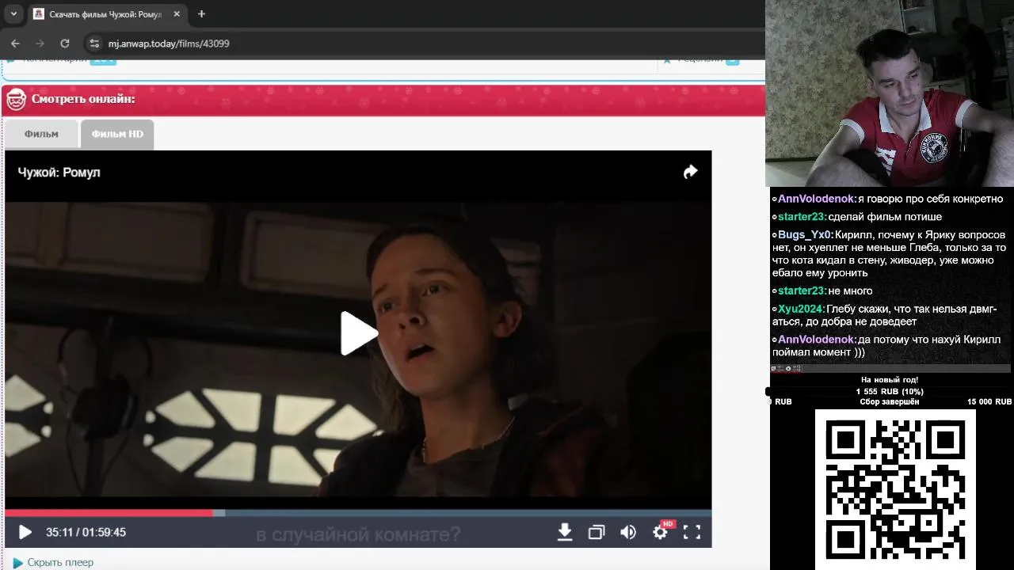
Task: Download the video via the download icon
Action: click(x=565, y=532)
